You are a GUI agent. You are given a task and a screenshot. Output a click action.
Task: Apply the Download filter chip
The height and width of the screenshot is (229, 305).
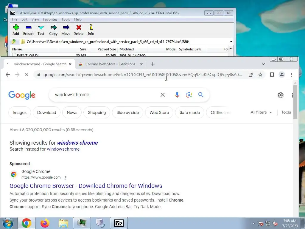[x=47, y=112]
